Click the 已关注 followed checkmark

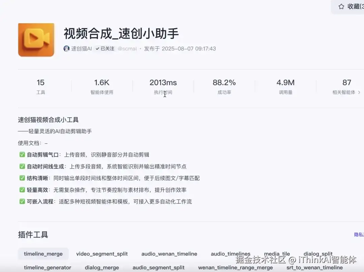pos(97,49)
